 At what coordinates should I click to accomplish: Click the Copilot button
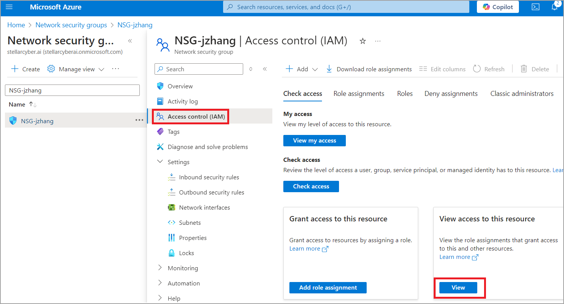point(497,7)
